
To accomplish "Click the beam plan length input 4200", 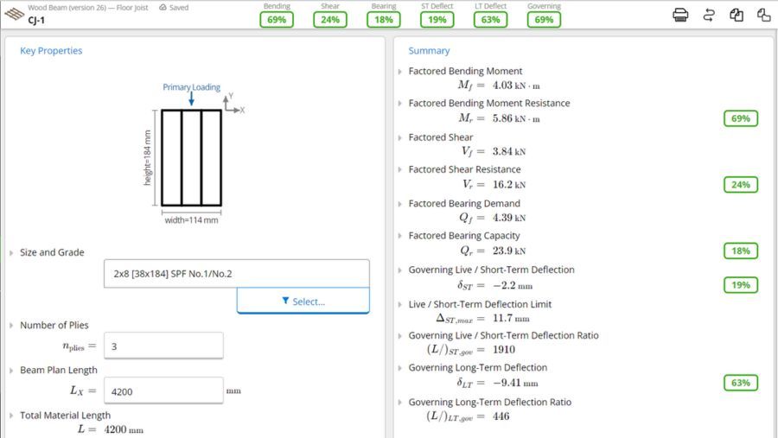I will 163,390.
